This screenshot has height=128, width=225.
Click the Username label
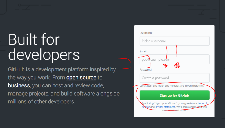coord(146,33)
